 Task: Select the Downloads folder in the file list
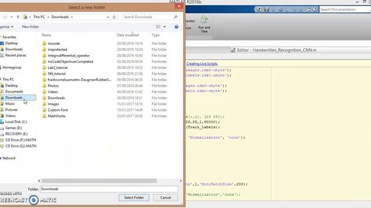(56, 98)
